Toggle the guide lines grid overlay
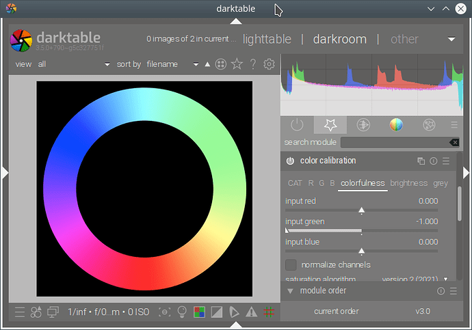The image size is (472, 330). 269,312
